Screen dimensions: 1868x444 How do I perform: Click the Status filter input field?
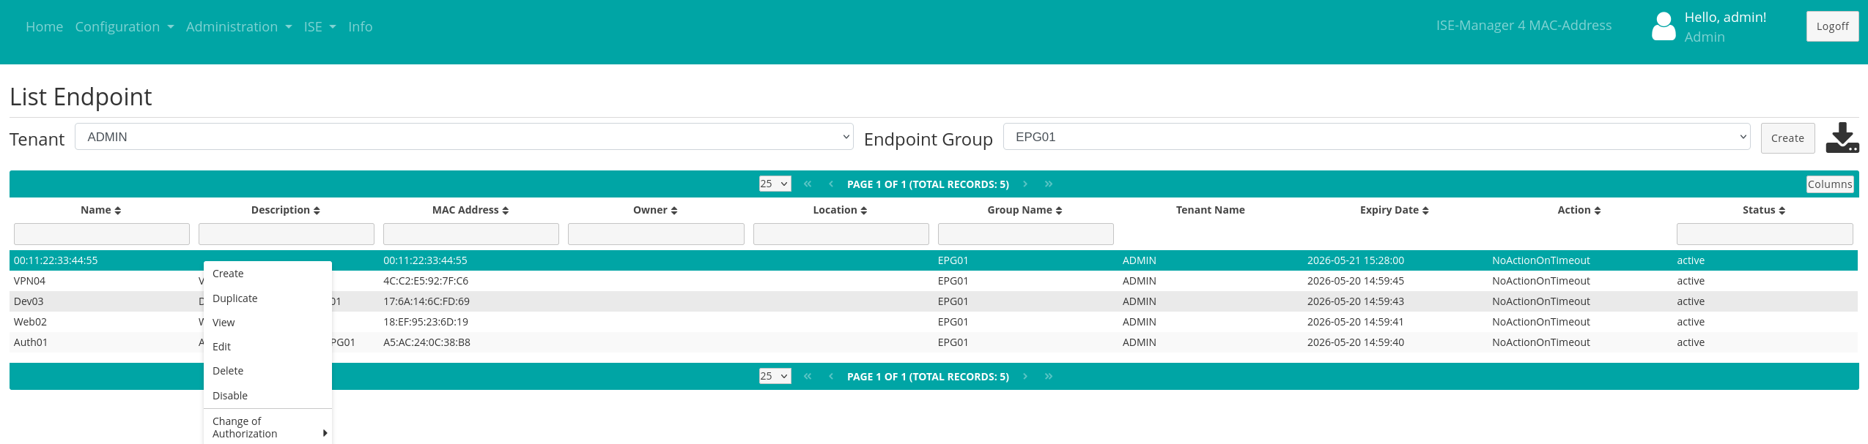pos(1764,234)
